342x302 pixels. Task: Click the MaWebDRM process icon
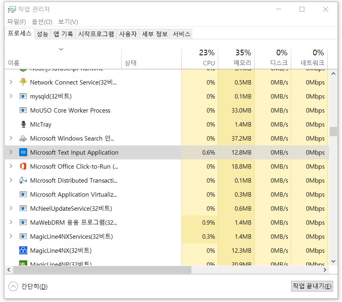[x=23, y=222]
